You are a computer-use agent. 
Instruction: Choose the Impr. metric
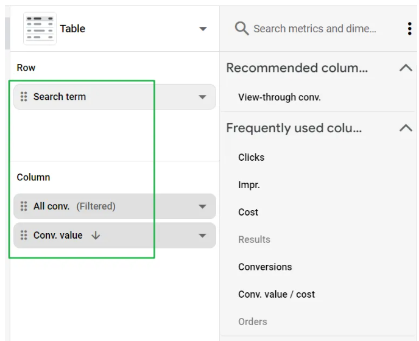tap(248, 185)
